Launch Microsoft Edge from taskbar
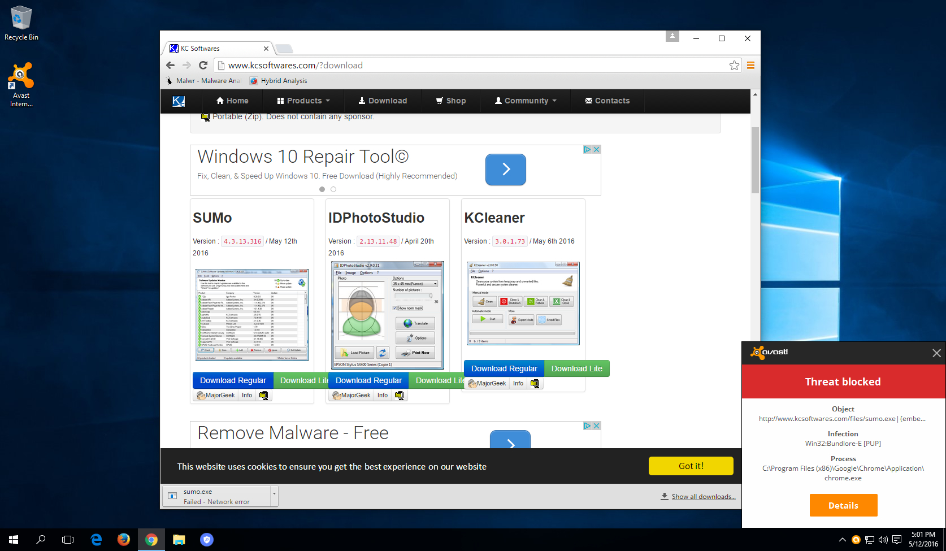This screenshot has height=551, width=946. click(96, 540)
